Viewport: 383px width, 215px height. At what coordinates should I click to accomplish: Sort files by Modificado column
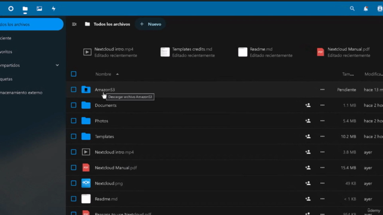(x=373, y=74)
